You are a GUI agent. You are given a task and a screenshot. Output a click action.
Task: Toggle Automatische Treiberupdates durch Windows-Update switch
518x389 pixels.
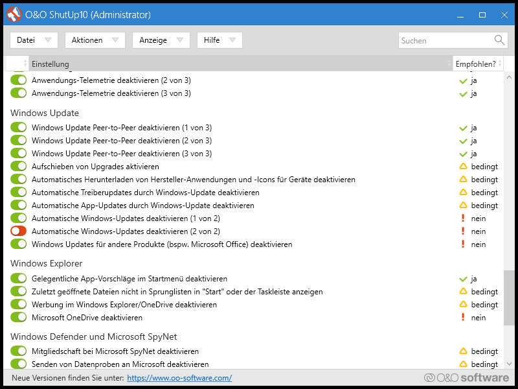(19, 192)
